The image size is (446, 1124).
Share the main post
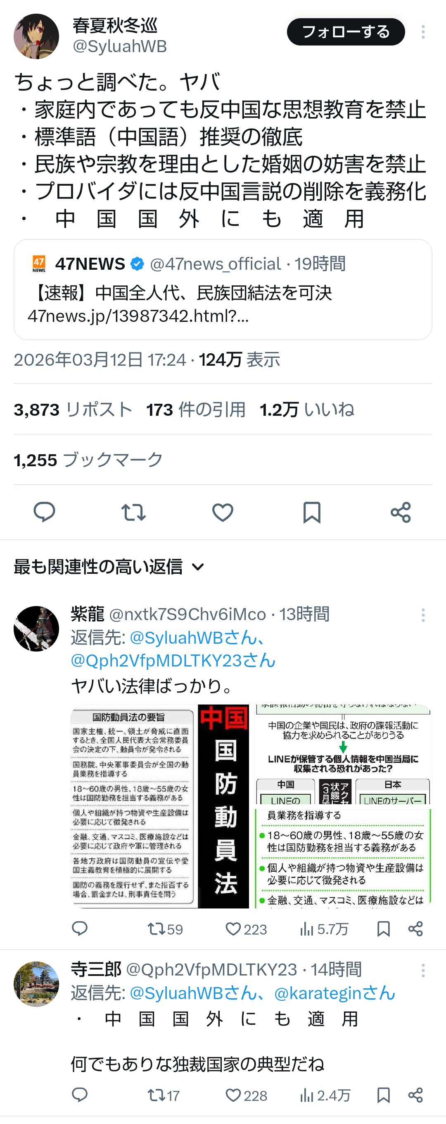point(401,512)
